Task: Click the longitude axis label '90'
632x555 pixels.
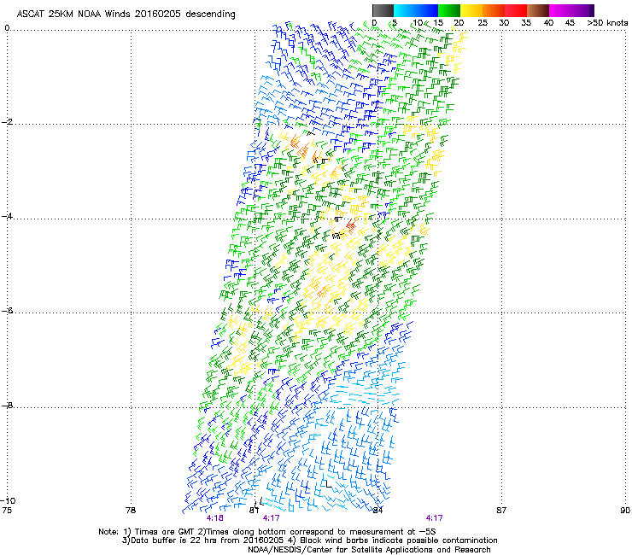Action: point(625,511)
